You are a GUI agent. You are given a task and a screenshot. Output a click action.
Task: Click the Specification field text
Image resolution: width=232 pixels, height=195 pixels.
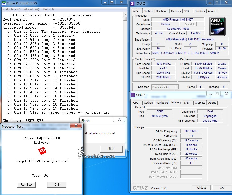click(x=190, y=40)
